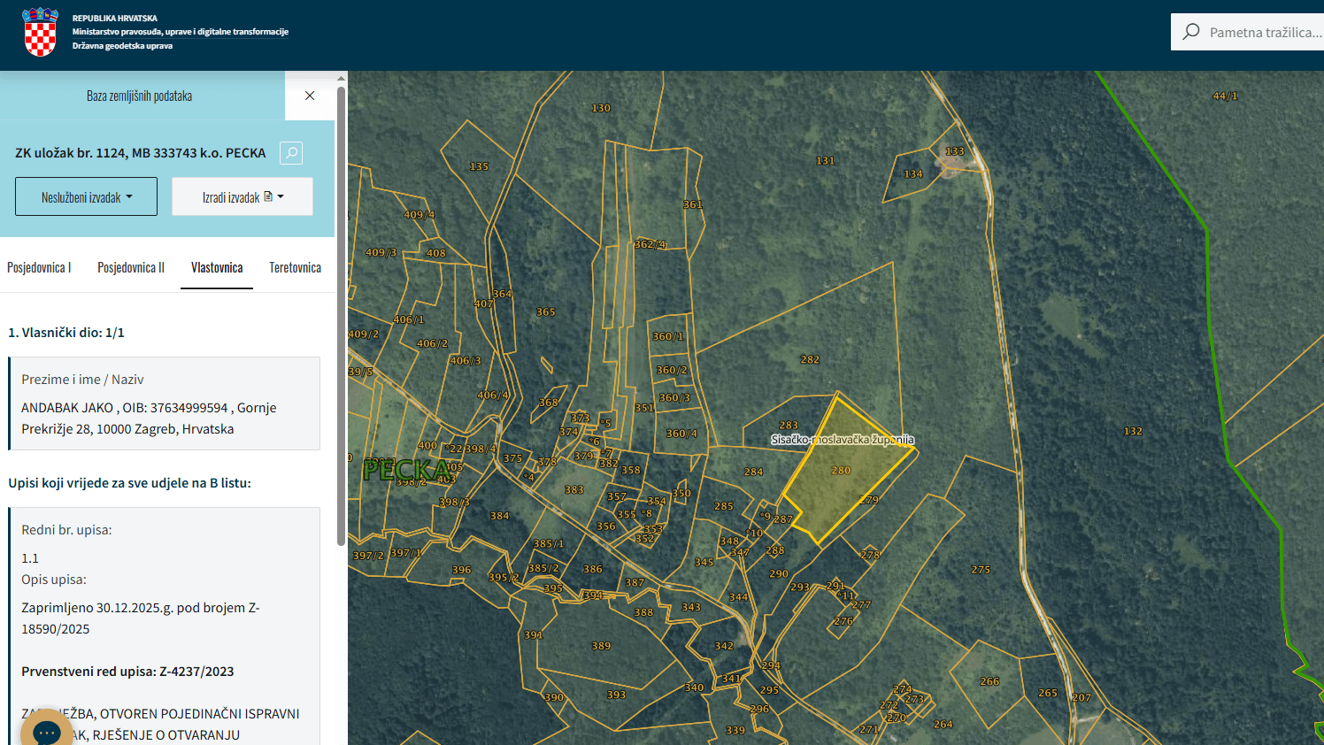Click the locate icon beside ZK uložak 1124

291,153
